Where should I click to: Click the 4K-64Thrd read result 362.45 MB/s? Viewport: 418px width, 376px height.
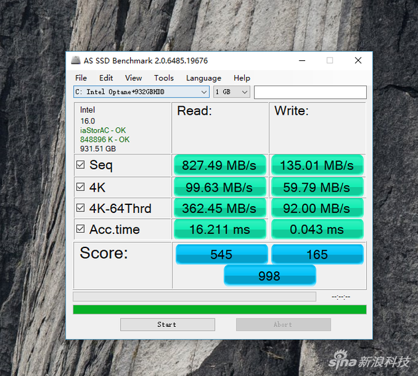click(x=220, y=208)
